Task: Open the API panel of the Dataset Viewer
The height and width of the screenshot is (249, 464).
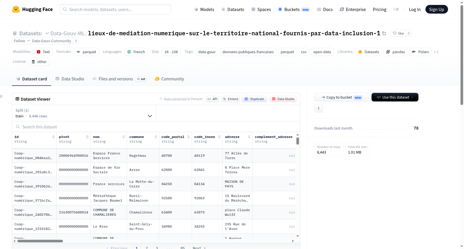Action: 212,99
